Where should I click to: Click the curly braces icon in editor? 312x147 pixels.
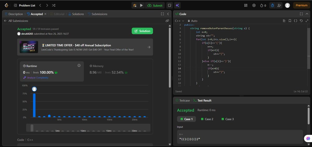click(295, 21)
